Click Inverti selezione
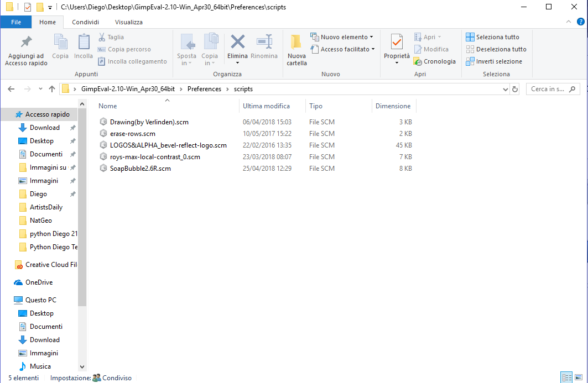The image size is (588, 383). point(494,61)
